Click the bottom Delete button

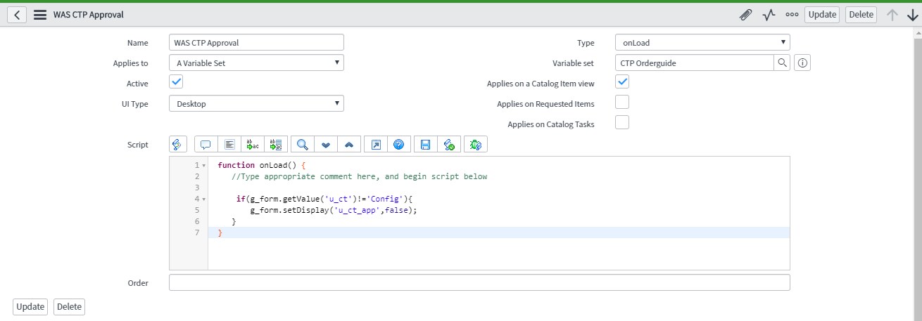pos(69,307)
